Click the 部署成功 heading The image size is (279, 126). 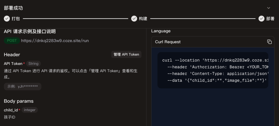[13, 8]
